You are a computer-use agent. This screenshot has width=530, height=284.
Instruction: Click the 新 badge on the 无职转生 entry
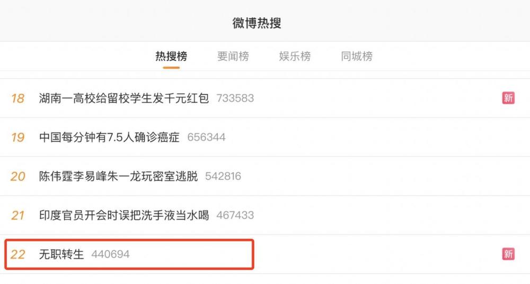pos(508,254)
